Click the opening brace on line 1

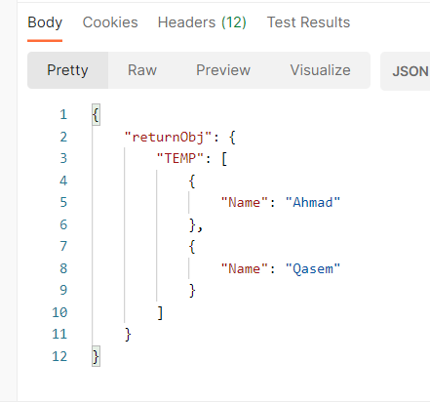tap(96, 115)
